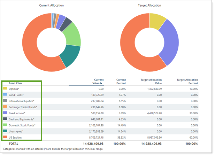Screen dimensions: 215x156
Task: Click the yellow segment in Target Allocation chart
Action: (x=157, y=22)
